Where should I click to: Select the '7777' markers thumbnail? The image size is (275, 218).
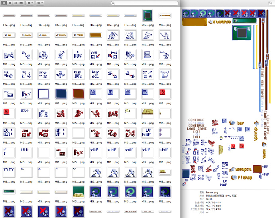[9, 172]
